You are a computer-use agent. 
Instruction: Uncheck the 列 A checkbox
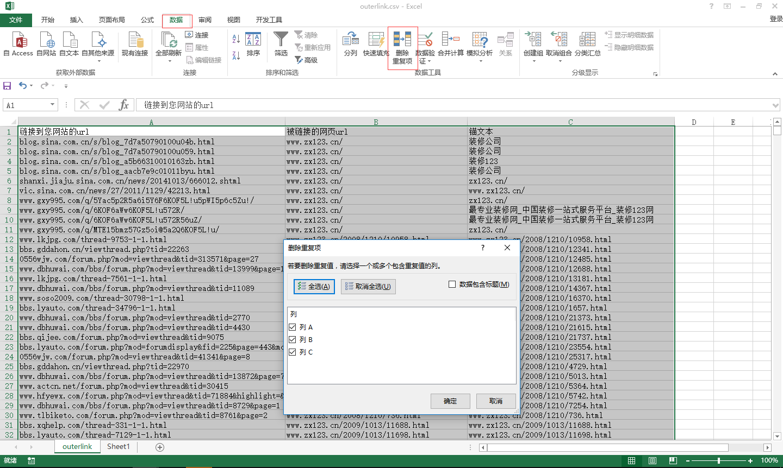(x=293, y=327)
